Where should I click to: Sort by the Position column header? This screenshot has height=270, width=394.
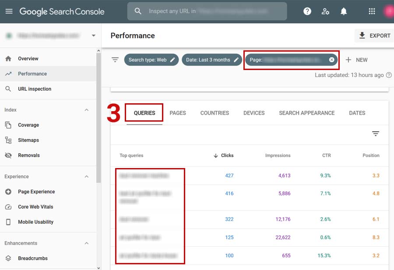pyautogui.click(x=371, y=155)
